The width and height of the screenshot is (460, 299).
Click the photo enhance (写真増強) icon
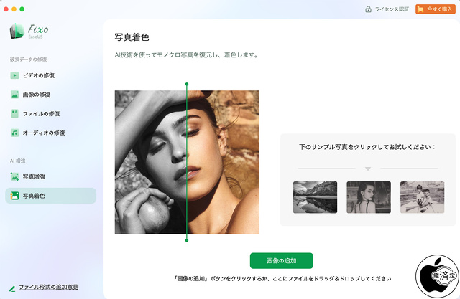click(14, 176)
